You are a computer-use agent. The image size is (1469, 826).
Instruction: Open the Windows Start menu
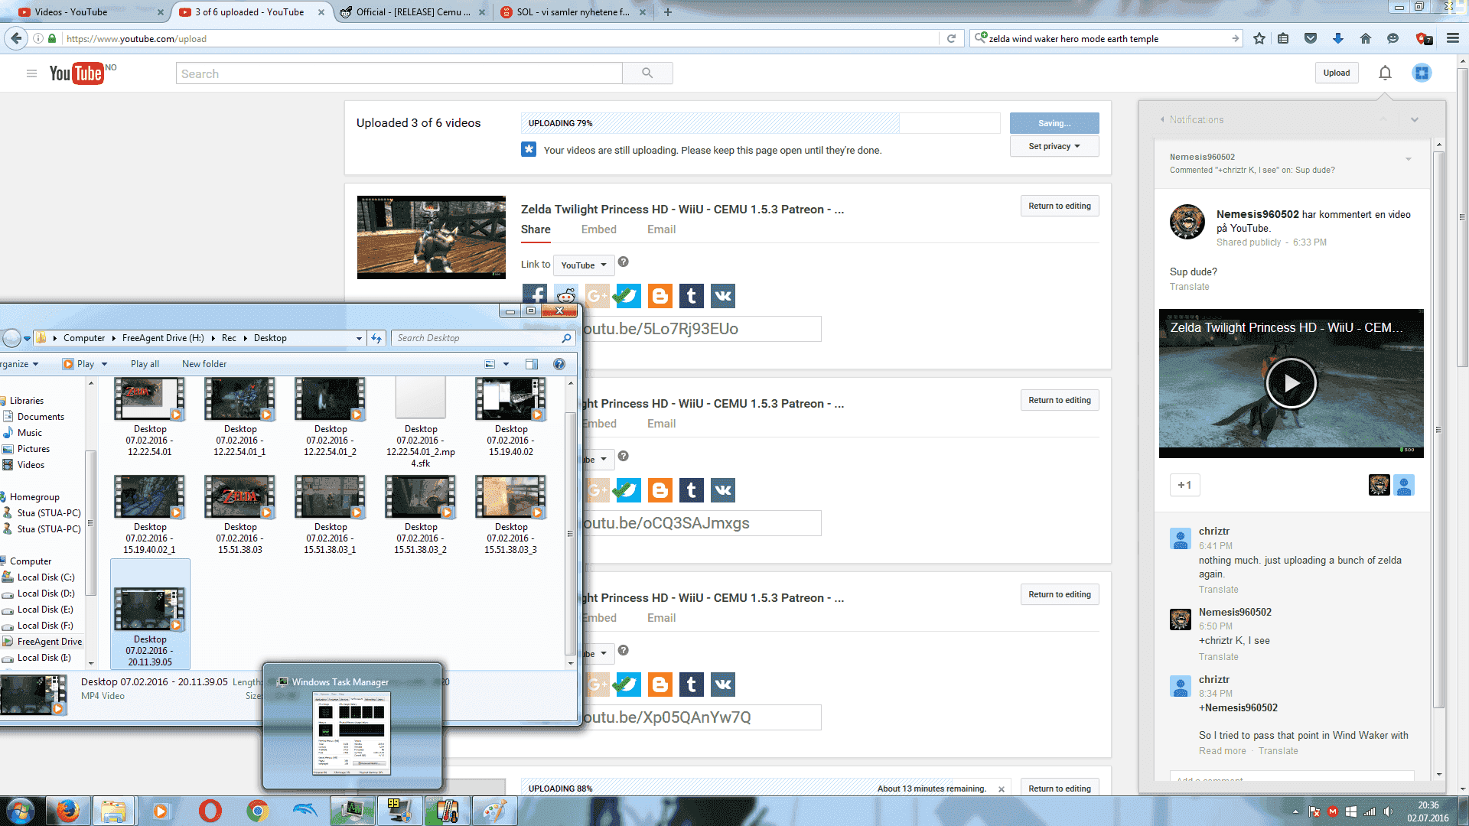pyautogui.click(x=21, y=811)
